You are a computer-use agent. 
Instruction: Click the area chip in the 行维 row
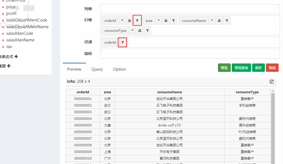(149, 20)
